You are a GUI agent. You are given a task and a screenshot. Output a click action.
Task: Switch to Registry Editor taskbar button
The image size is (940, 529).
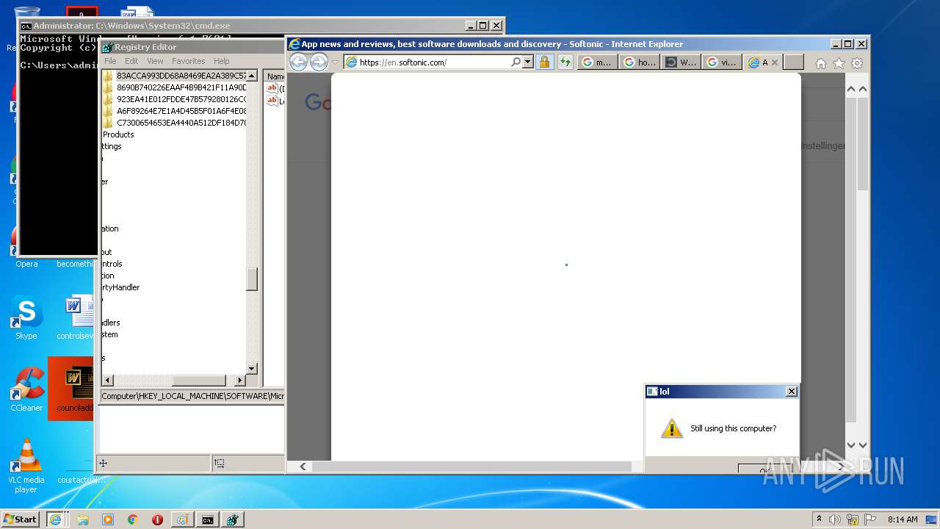click(233, 519)
